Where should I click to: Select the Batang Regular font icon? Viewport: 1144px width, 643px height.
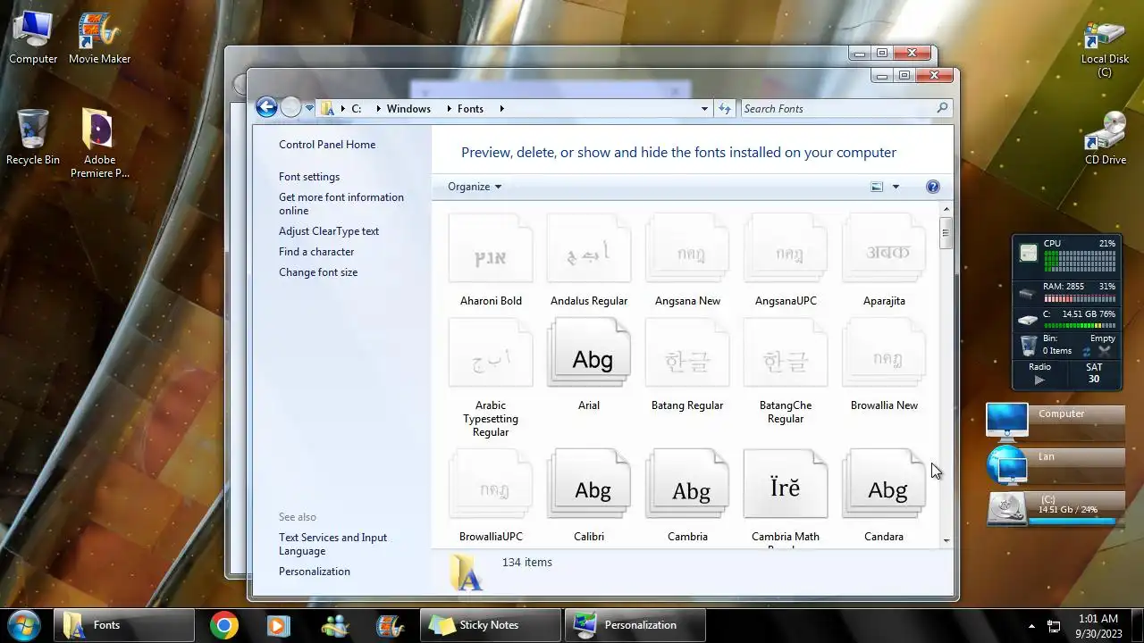pos(687,353)
